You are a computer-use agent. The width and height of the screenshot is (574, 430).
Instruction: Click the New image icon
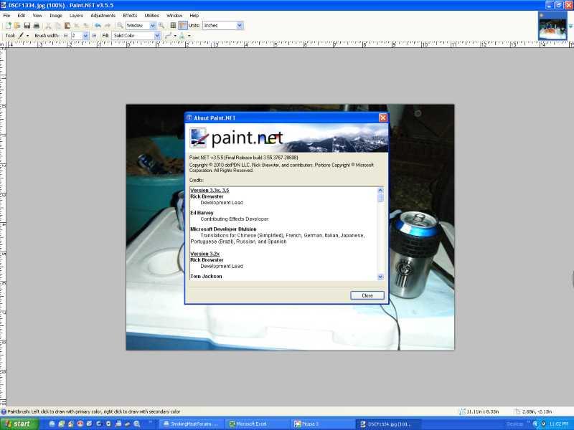point(8,25)
